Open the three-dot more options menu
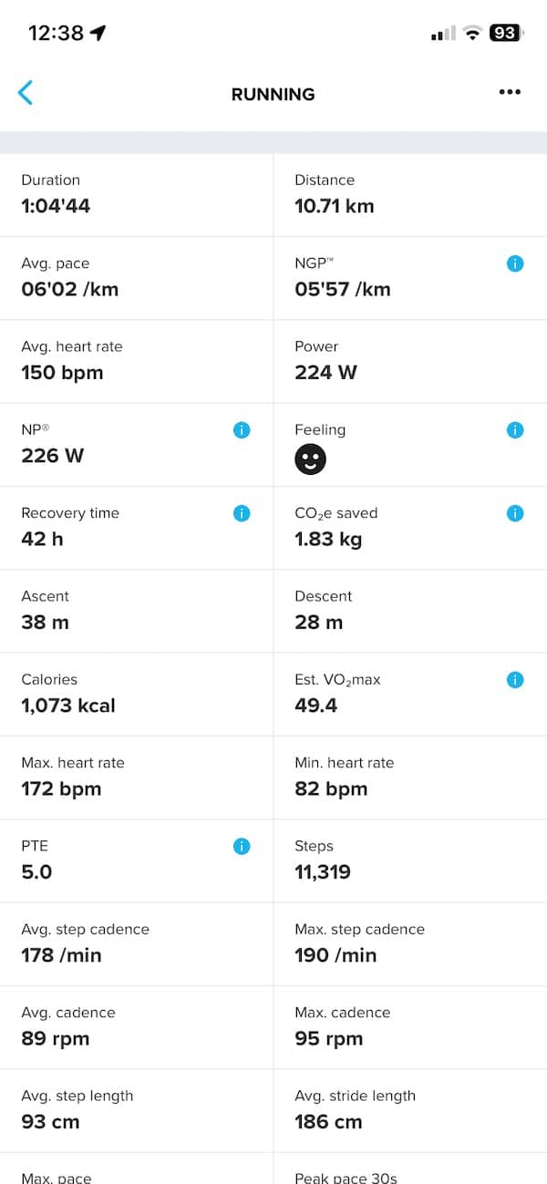547x1184 pixels. (510, 93)
